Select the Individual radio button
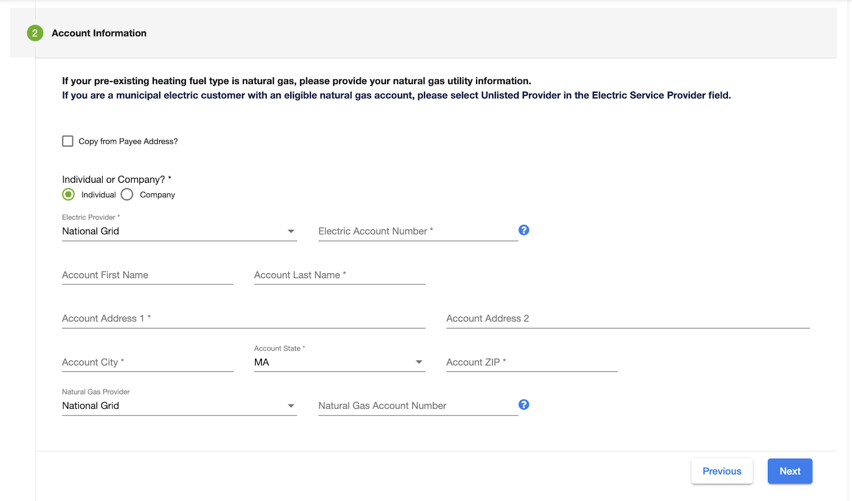Viewport: 852px width, 501px height. coord(69,195)
